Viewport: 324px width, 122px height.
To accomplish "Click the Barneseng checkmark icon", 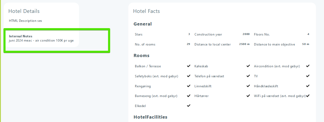I will tap(189, 96).
